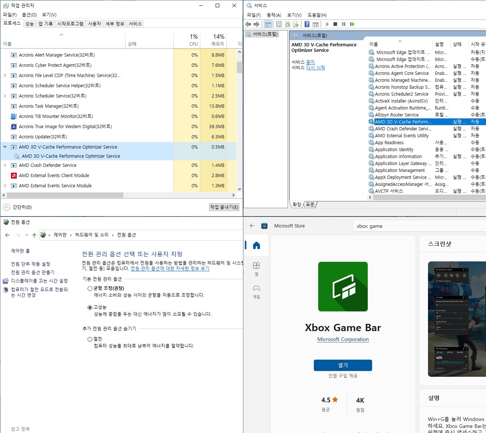Screen dimensions: 486x433
Task: Open recent locations dropdown in 전원 옵션
Action: click(x=27, y=235)
